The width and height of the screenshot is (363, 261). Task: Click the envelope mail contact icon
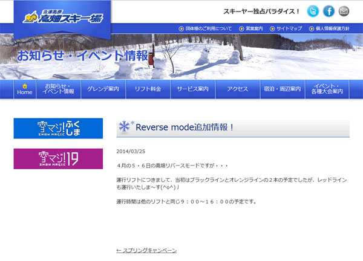click(x=344, y=11)
